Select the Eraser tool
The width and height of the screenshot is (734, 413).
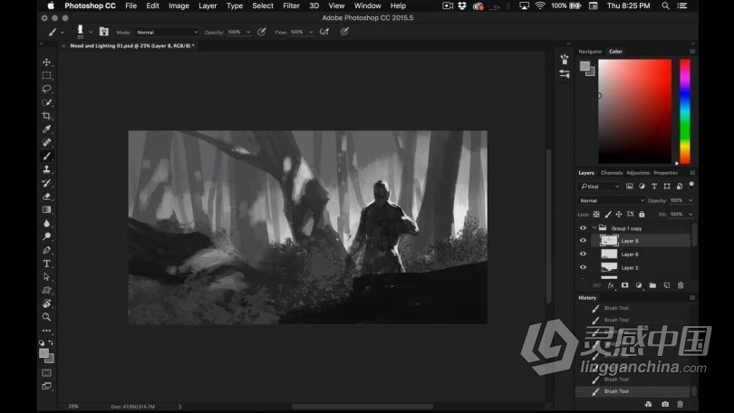point(47,197)
